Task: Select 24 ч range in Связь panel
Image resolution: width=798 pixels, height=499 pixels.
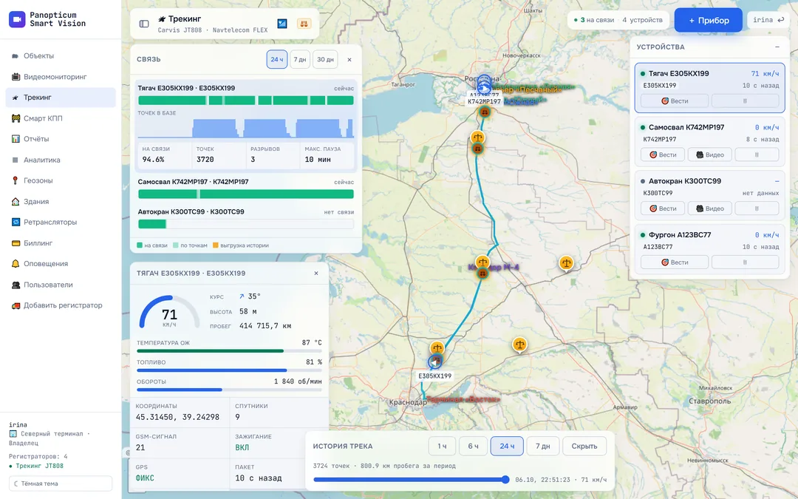Action: pyautogui.click(x=277, y=60)
